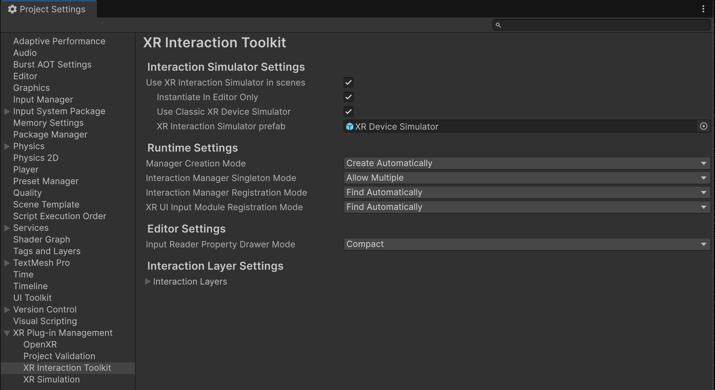Select Services settings label
This screenshot has height=390, width=715.
[31, 228]
